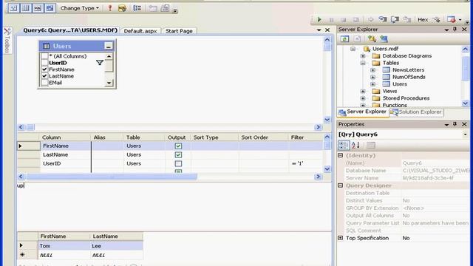Viewport: 473px width, 266px height.
Task: Execute the SQL with the red exclamation icon
Action: [x=110, y=8]
